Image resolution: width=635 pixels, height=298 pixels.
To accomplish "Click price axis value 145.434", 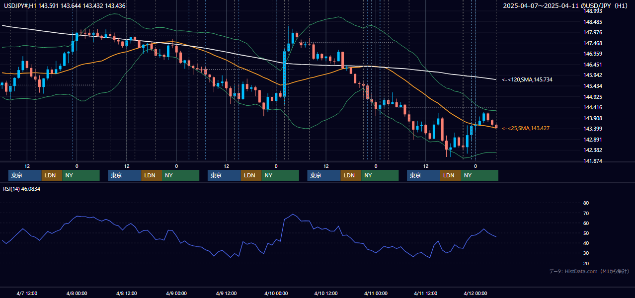I will (x=593, y=86).
